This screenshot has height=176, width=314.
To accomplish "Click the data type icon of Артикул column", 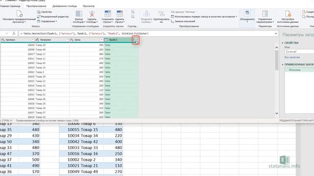I will pos(3,40).
